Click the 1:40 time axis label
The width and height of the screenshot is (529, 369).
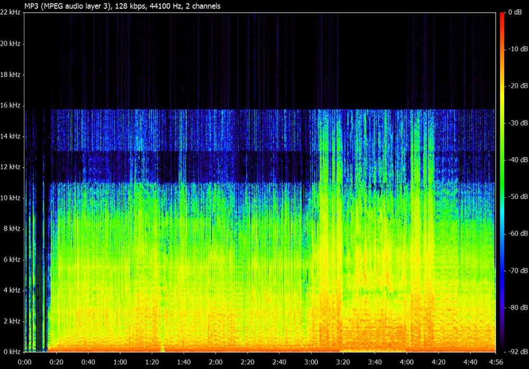click(184, 362)
